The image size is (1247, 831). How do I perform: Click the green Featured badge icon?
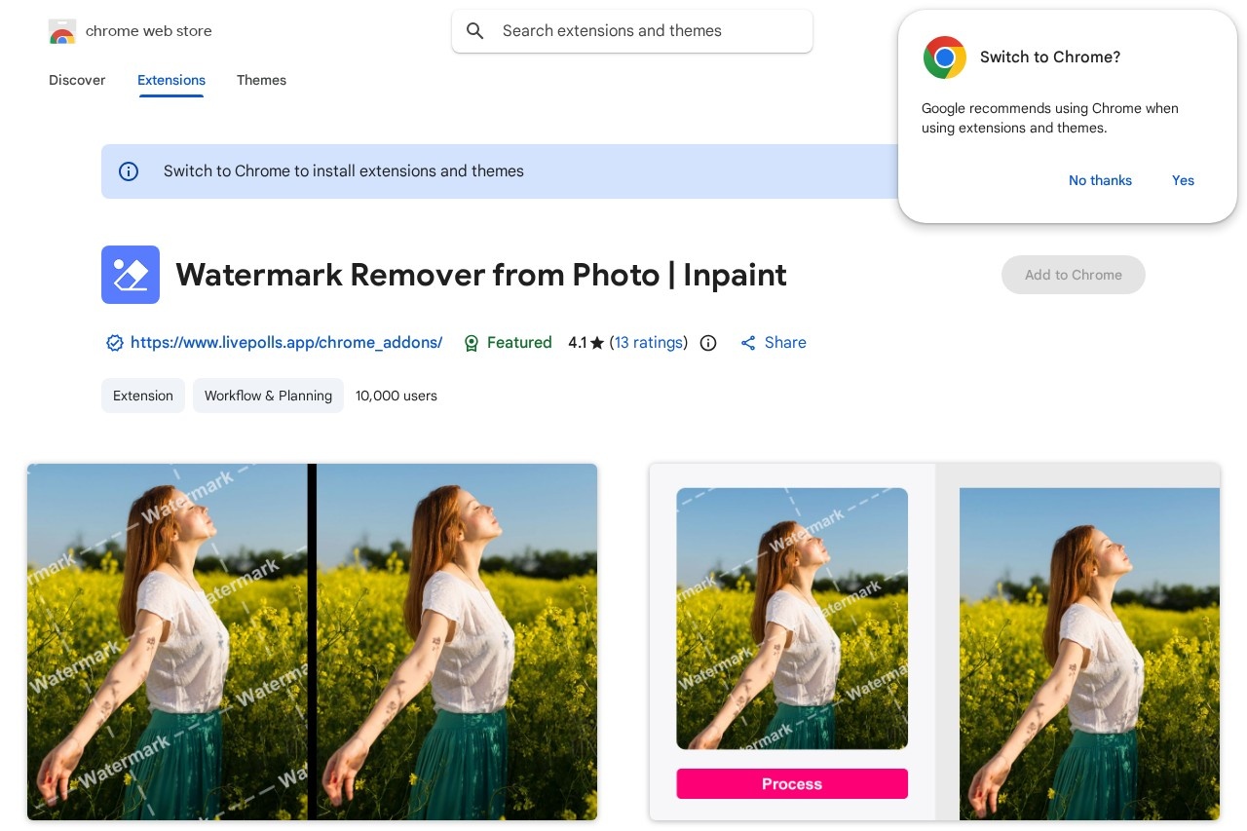click(x=472, y=343)
